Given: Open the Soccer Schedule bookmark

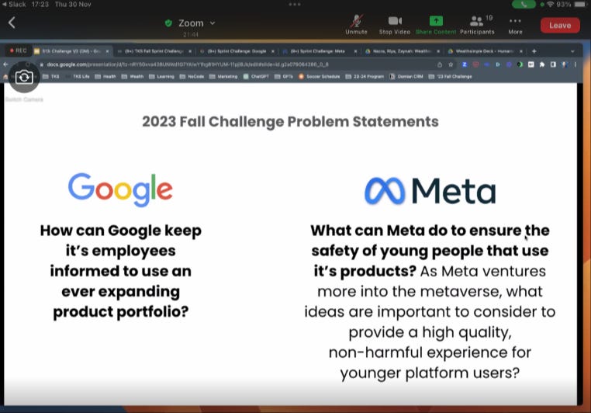Looking at the screenshot, I should coord(320,77).
